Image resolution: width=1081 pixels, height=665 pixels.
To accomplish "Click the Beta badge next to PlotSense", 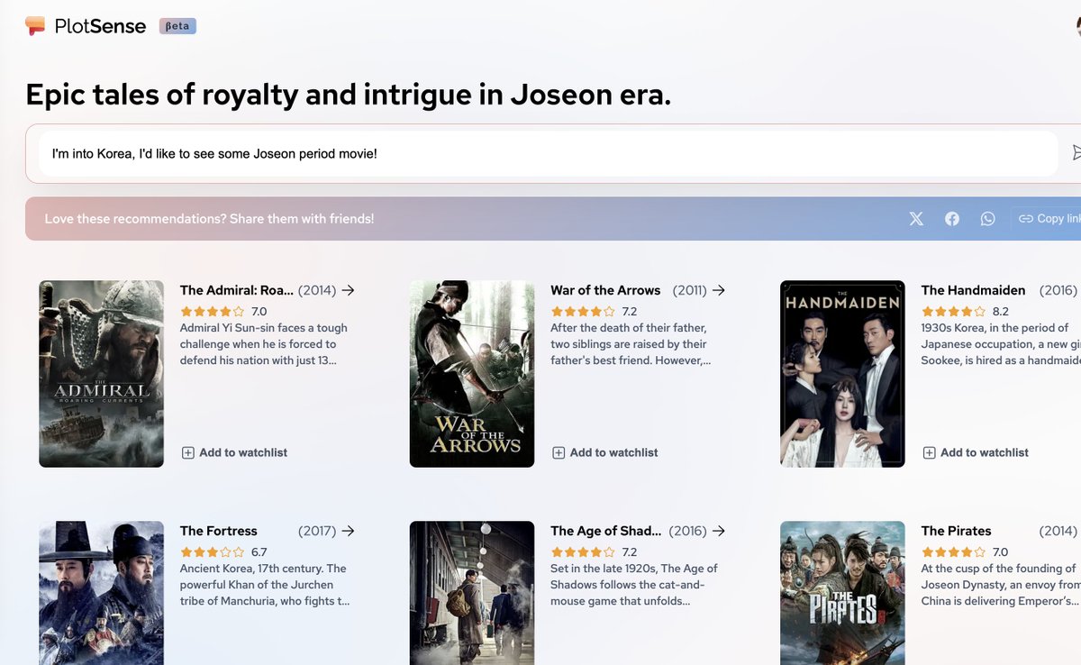I will (177, 26).
